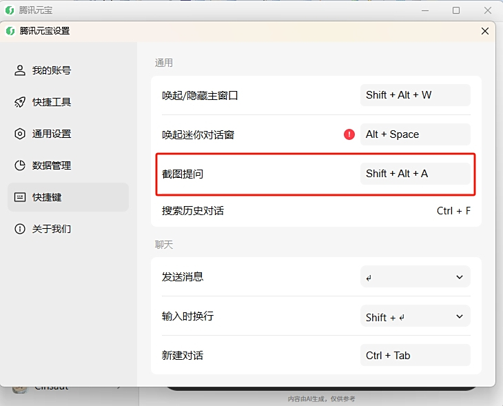Edit the Ctrl + Tab shortcut field
This screenshot has width=503, height=406.
click(415, 355)
